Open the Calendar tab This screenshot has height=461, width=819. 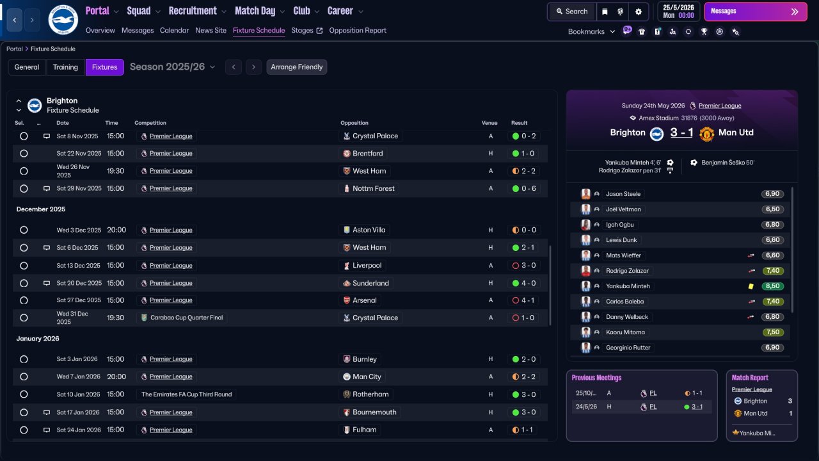click(174, 31)
